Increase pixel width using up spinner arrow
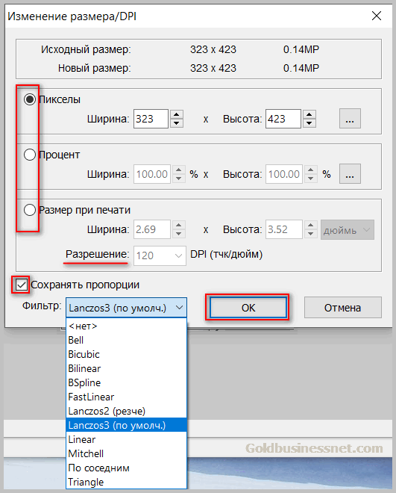Screen dimensions: 396x493 [177, 114]
